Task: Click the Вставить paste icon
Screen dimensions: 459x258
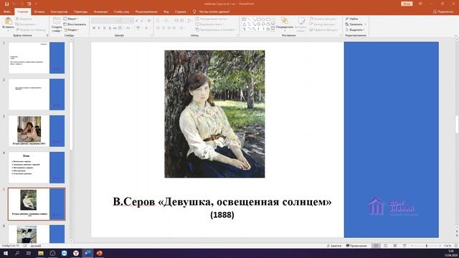Action: tap(8, 21)
